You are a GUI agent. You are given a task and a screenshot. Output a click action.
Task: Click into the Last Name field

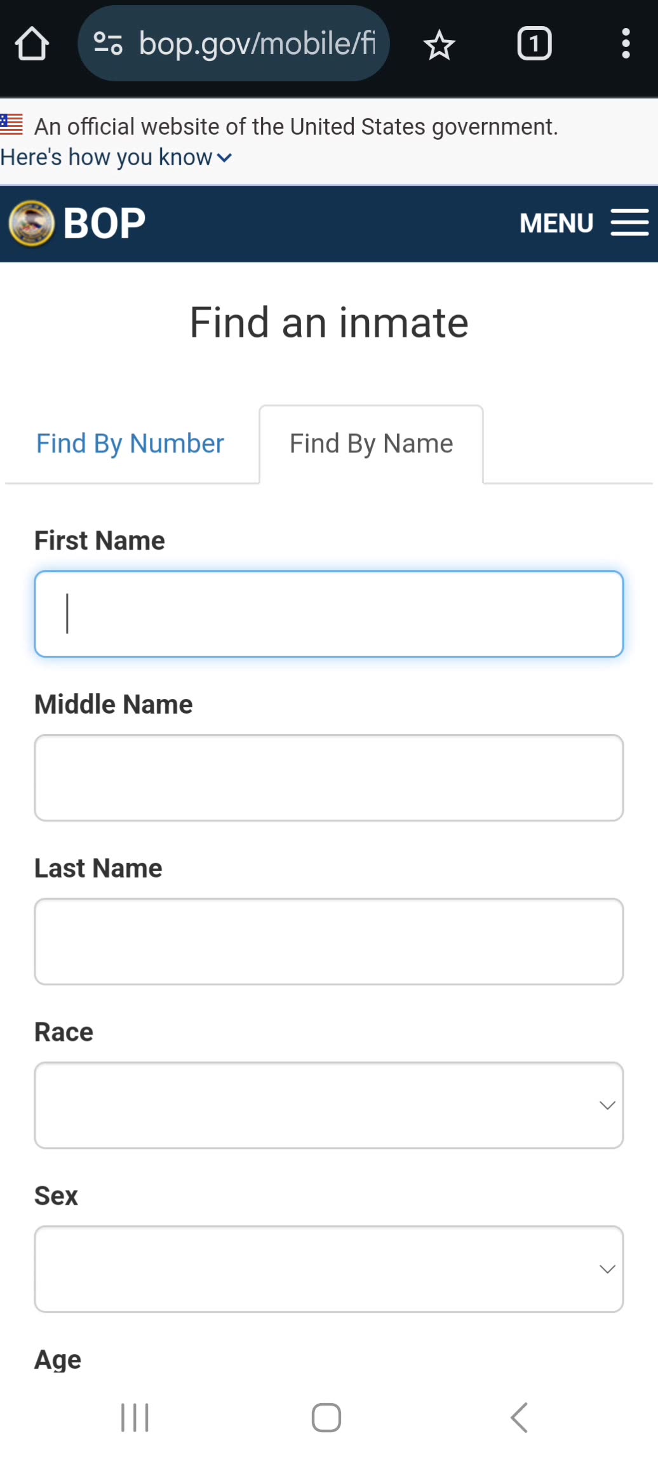[328, 942]
